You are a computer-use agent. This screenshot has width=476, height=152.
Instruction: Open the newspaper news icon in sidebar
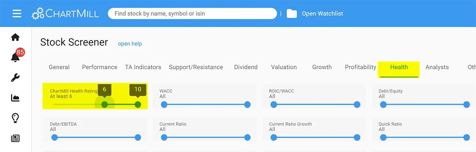point(15,138)
